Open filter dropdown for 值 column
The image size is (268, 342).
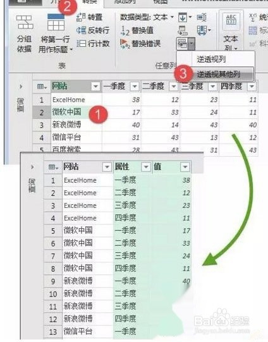pyautogui.click(x=185, y=167)
